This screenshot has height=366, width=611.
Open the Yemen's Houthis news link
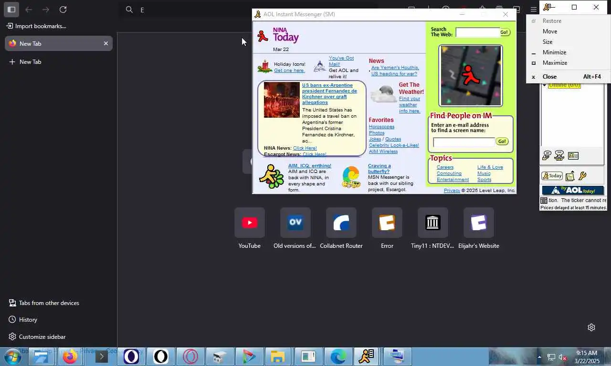pyautogui.click(x=395, y=71)
